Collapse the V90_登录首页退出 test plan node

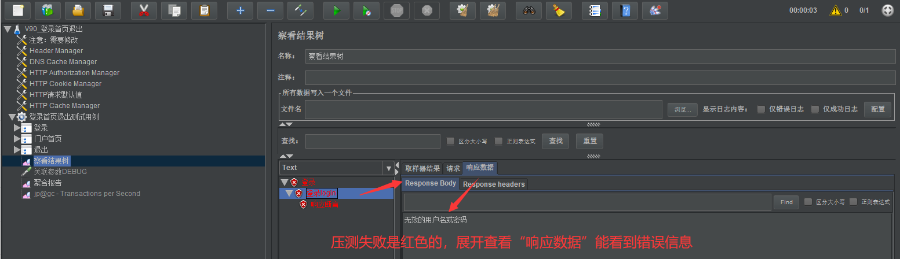pos(6,29)
